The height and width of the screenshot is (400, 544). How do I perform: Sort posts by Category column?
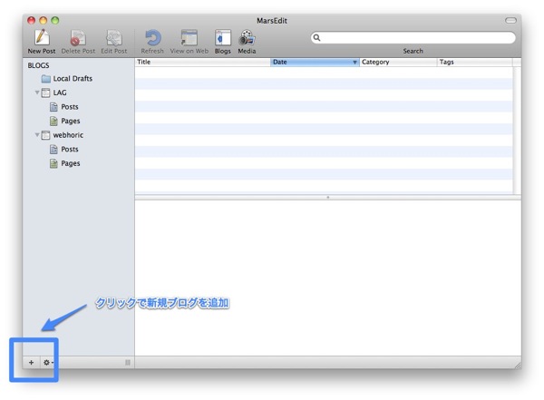click(x=397, y=62)
